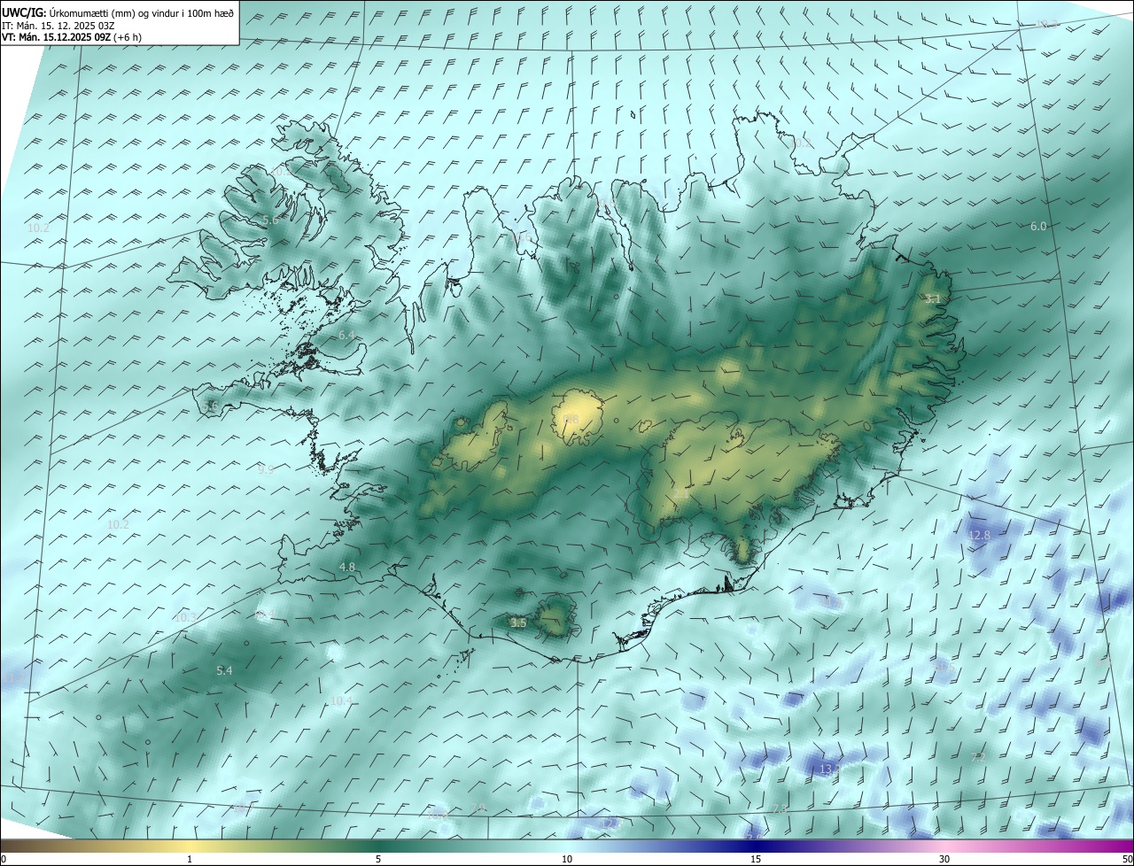Click the 6.4 value label on the map
Image resolution: width=1134 pixels, height=866 pixels.
346,336
